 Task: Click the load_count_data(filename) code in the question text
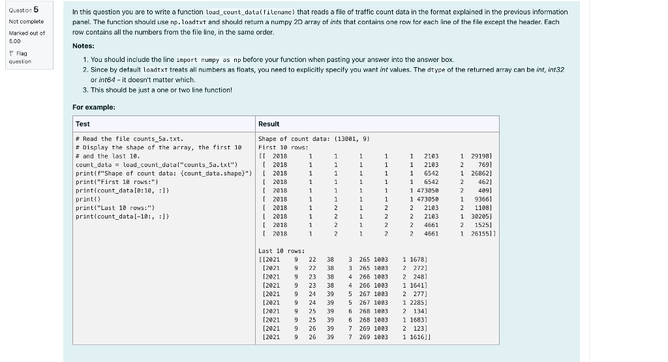250,12
